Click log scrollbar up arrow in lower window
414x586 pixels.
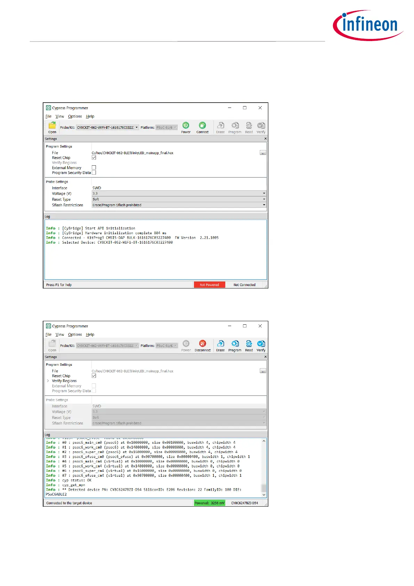264,441
